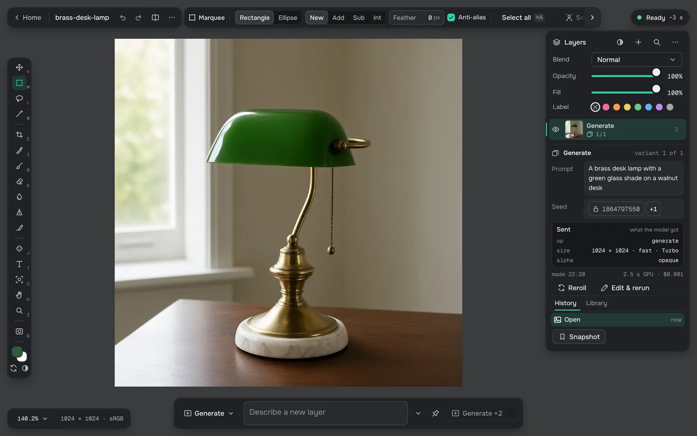Go back to Home
Viewport: 697px width, 436px height.
[28, 17]
